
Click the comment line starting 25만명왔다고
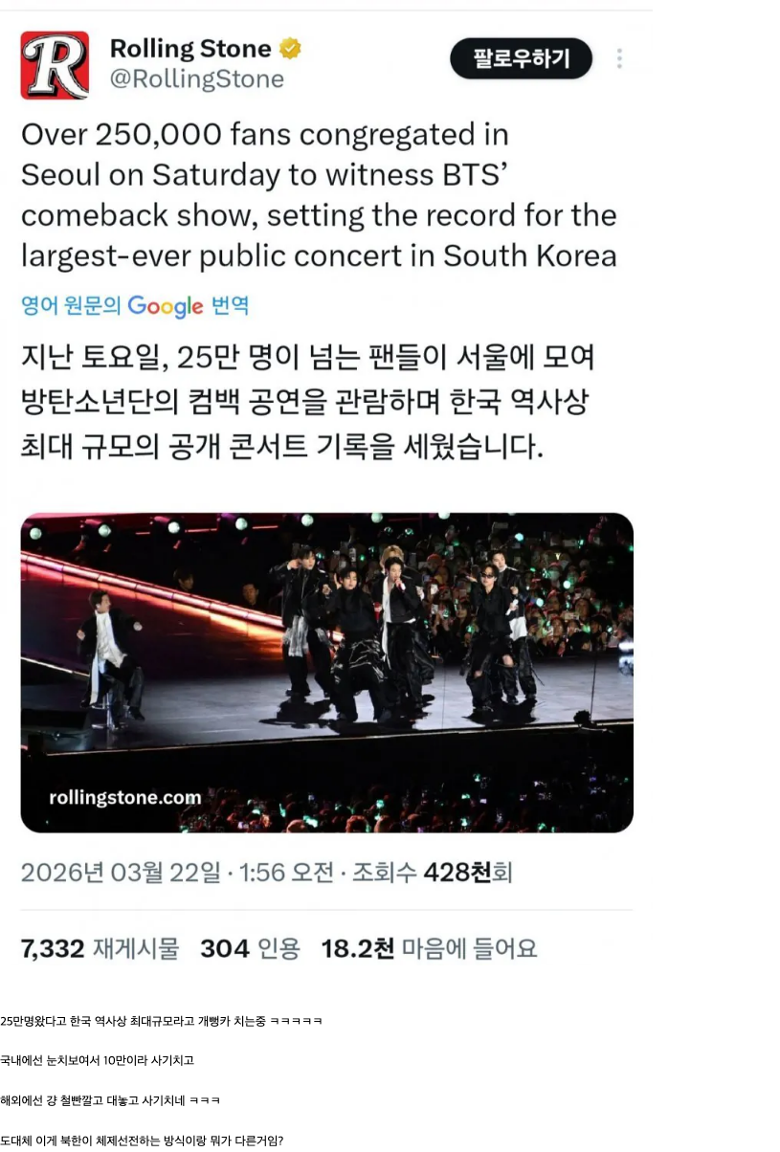click(x=161, y=1022)
